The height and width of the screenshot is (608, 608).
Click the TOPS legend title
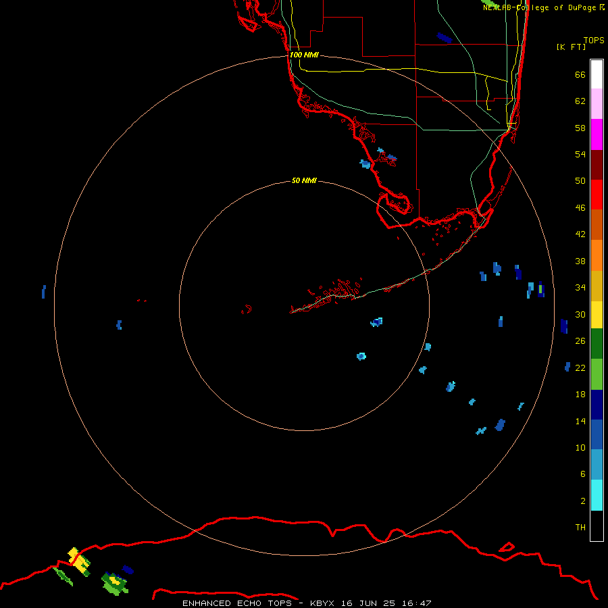(x=594, y=40)
